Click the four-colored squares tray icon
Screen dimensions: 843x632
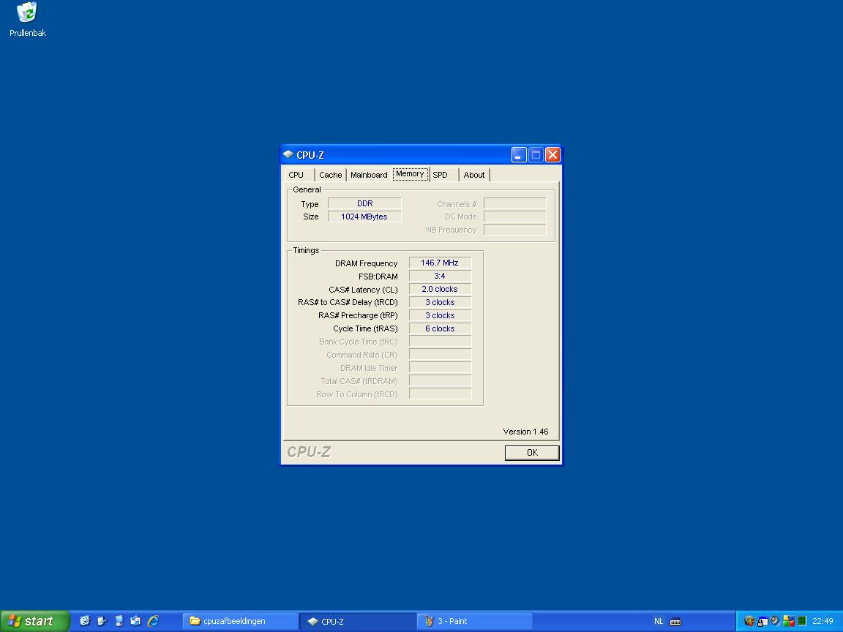pos(789,621)
